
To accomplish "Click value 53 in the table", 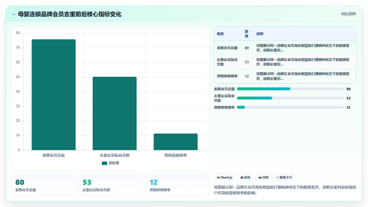I will (x=247, y=62).
